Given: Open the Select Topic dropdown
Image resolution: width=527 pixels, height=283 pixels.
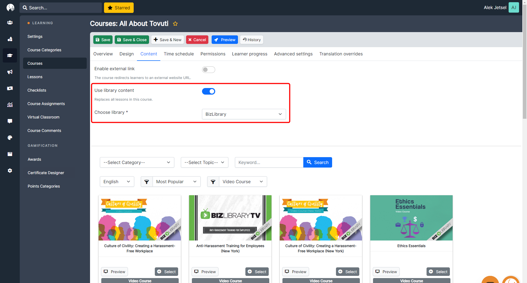Looking at the screenshot, I should (x=204, y=162).
